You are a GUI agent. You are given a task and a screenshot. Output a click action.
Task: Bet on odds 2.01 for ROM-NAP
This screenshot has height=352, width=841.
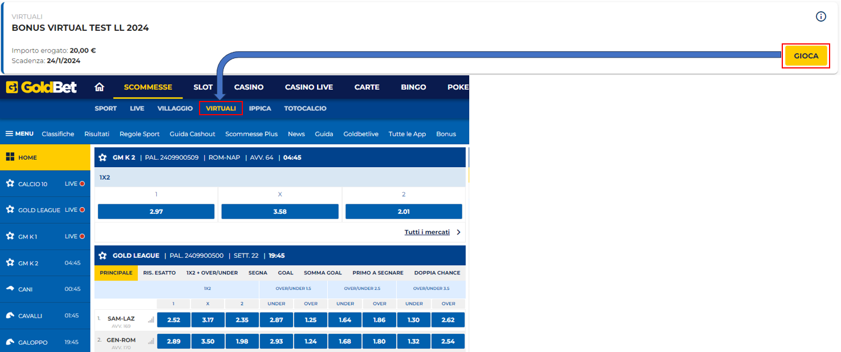point(404,212)
